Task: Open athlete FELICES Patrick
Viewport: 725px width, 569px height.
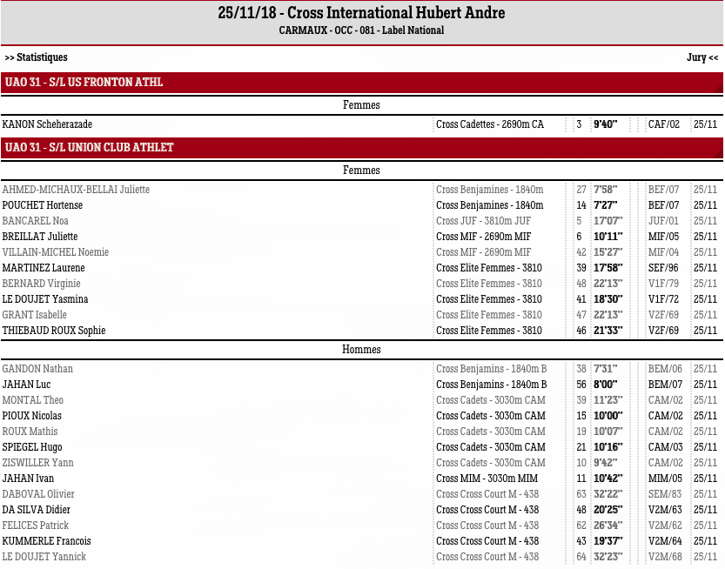Action: point(35,526)
